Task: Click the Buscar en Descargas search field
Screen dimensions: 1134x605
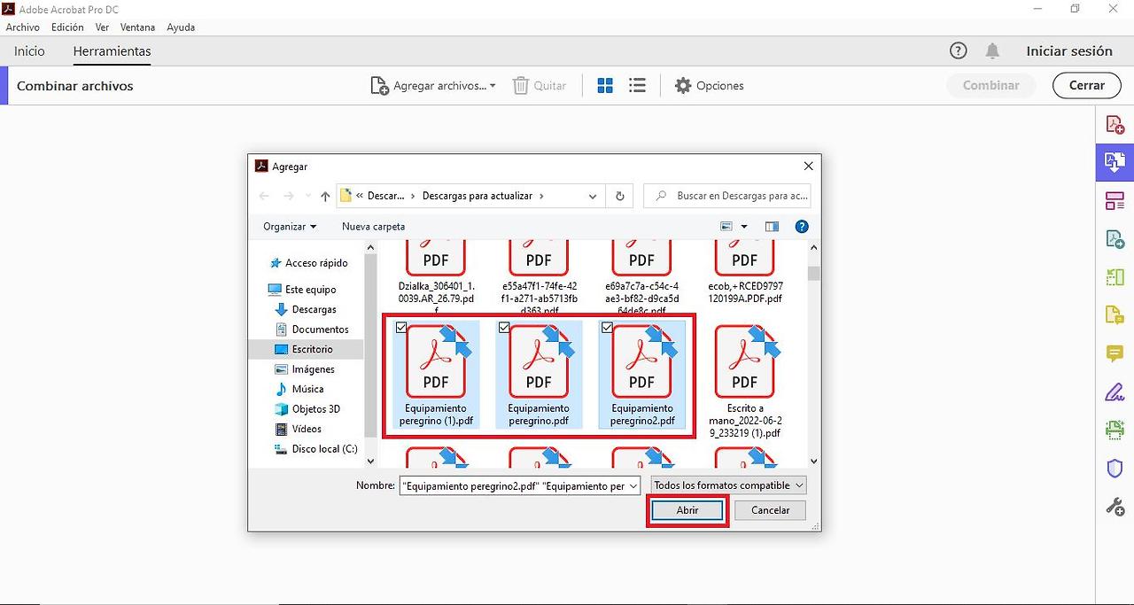Action: pyautogui.click(x=726, y=196)
